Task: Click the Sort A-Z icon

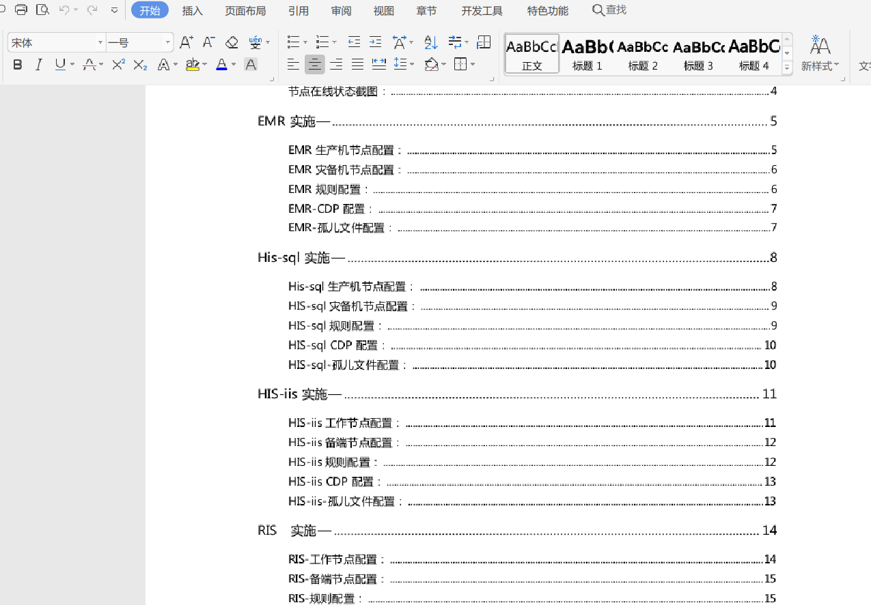Action: pyautogui.click(x=430, y=42)
